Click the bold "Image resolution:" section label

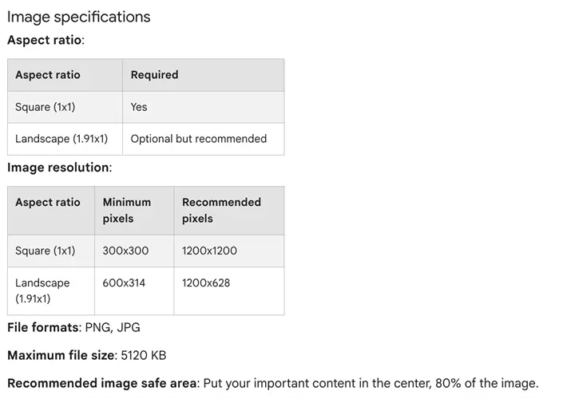(59, 168)
